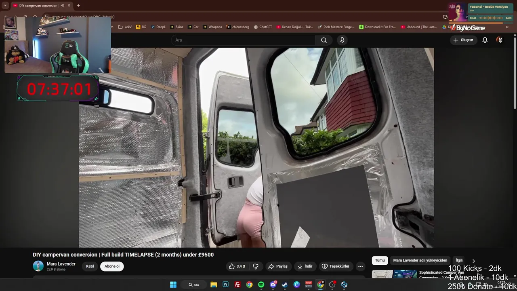
Task: Activate voice search microphone icon
Action: [x=342, y=40]
